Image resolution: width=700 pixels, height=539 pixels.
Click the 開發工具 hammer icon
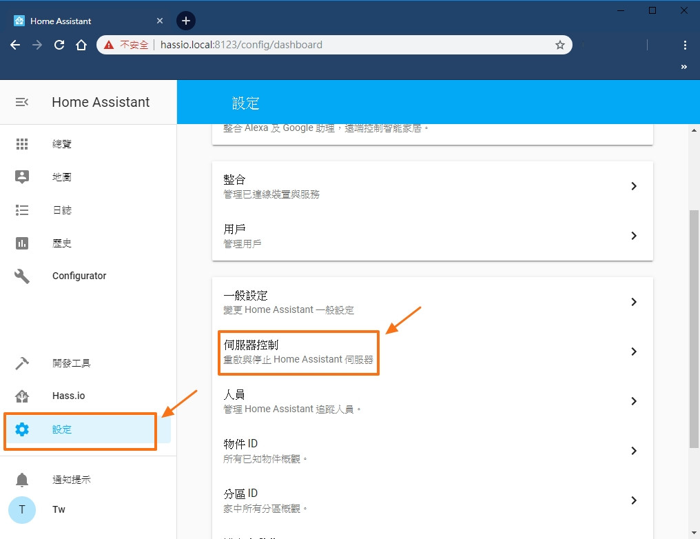pos(22,363)
